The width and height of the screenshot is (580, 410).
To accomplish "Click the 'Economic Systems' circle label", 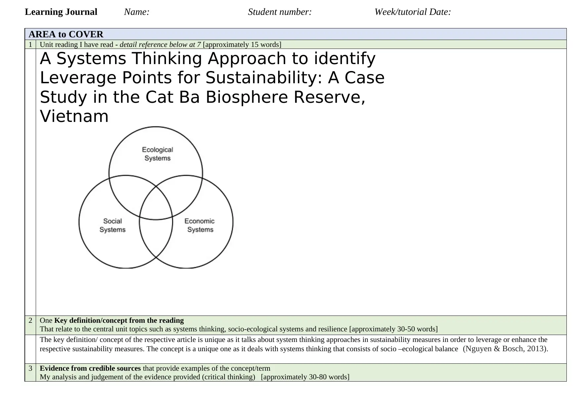I will (200, 225).
